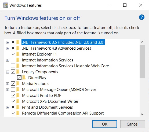
Task: Click folder icon beside Microsoft XPS Document Writer
Action: (x=18, y=101)
